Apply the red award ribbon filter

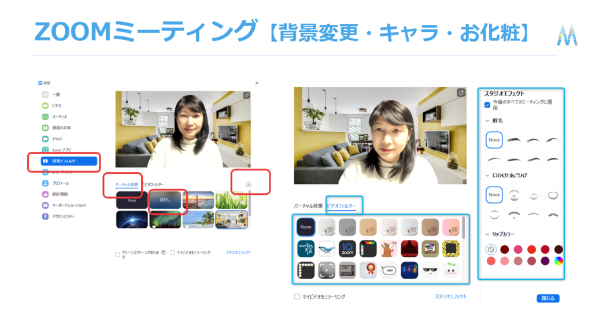click(368, 270)
